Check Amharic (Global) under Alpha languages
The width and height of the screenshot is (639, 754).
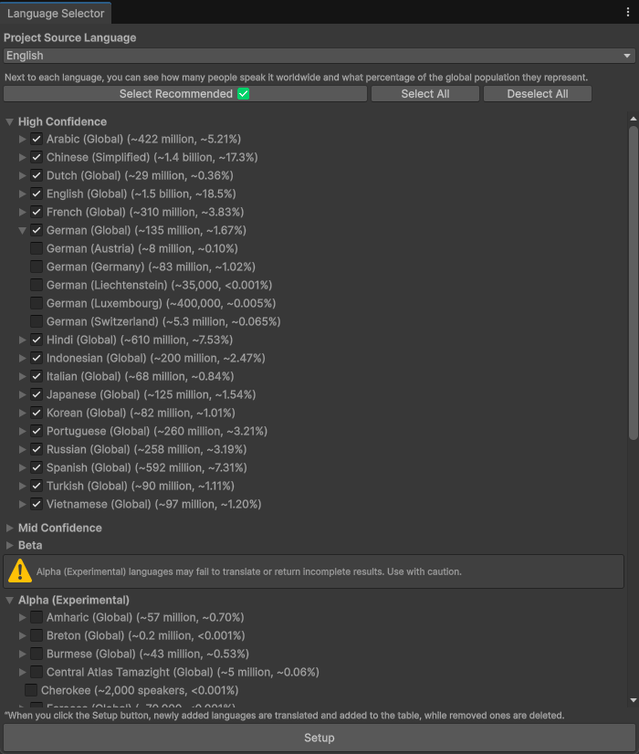[x=36, y=617]
